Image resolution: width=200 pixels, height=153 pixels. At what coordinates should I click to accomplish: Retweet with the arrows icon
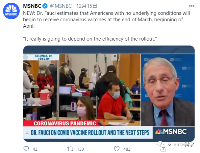tap(70, 149)
